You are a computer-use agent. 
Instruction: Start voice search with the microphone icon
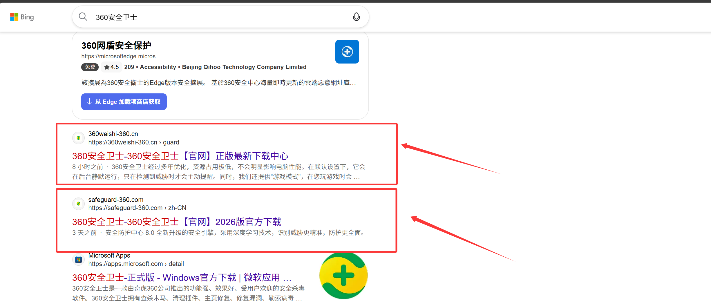tap(356, 17)
